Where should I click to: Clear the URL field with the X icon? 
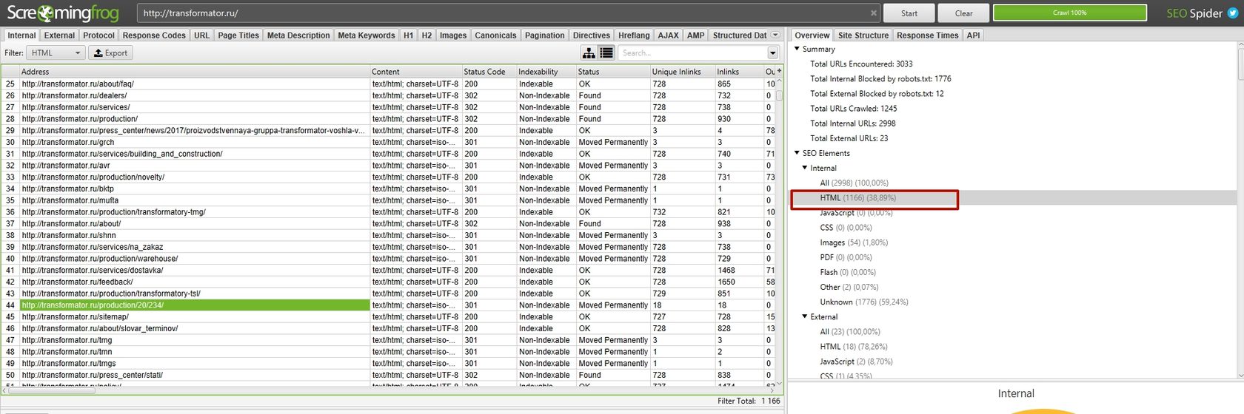click(874, 13)
